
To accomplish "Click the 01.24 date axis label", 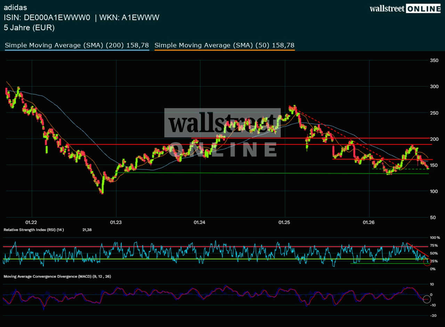I will pyautogui.click(x=199, y=222).
